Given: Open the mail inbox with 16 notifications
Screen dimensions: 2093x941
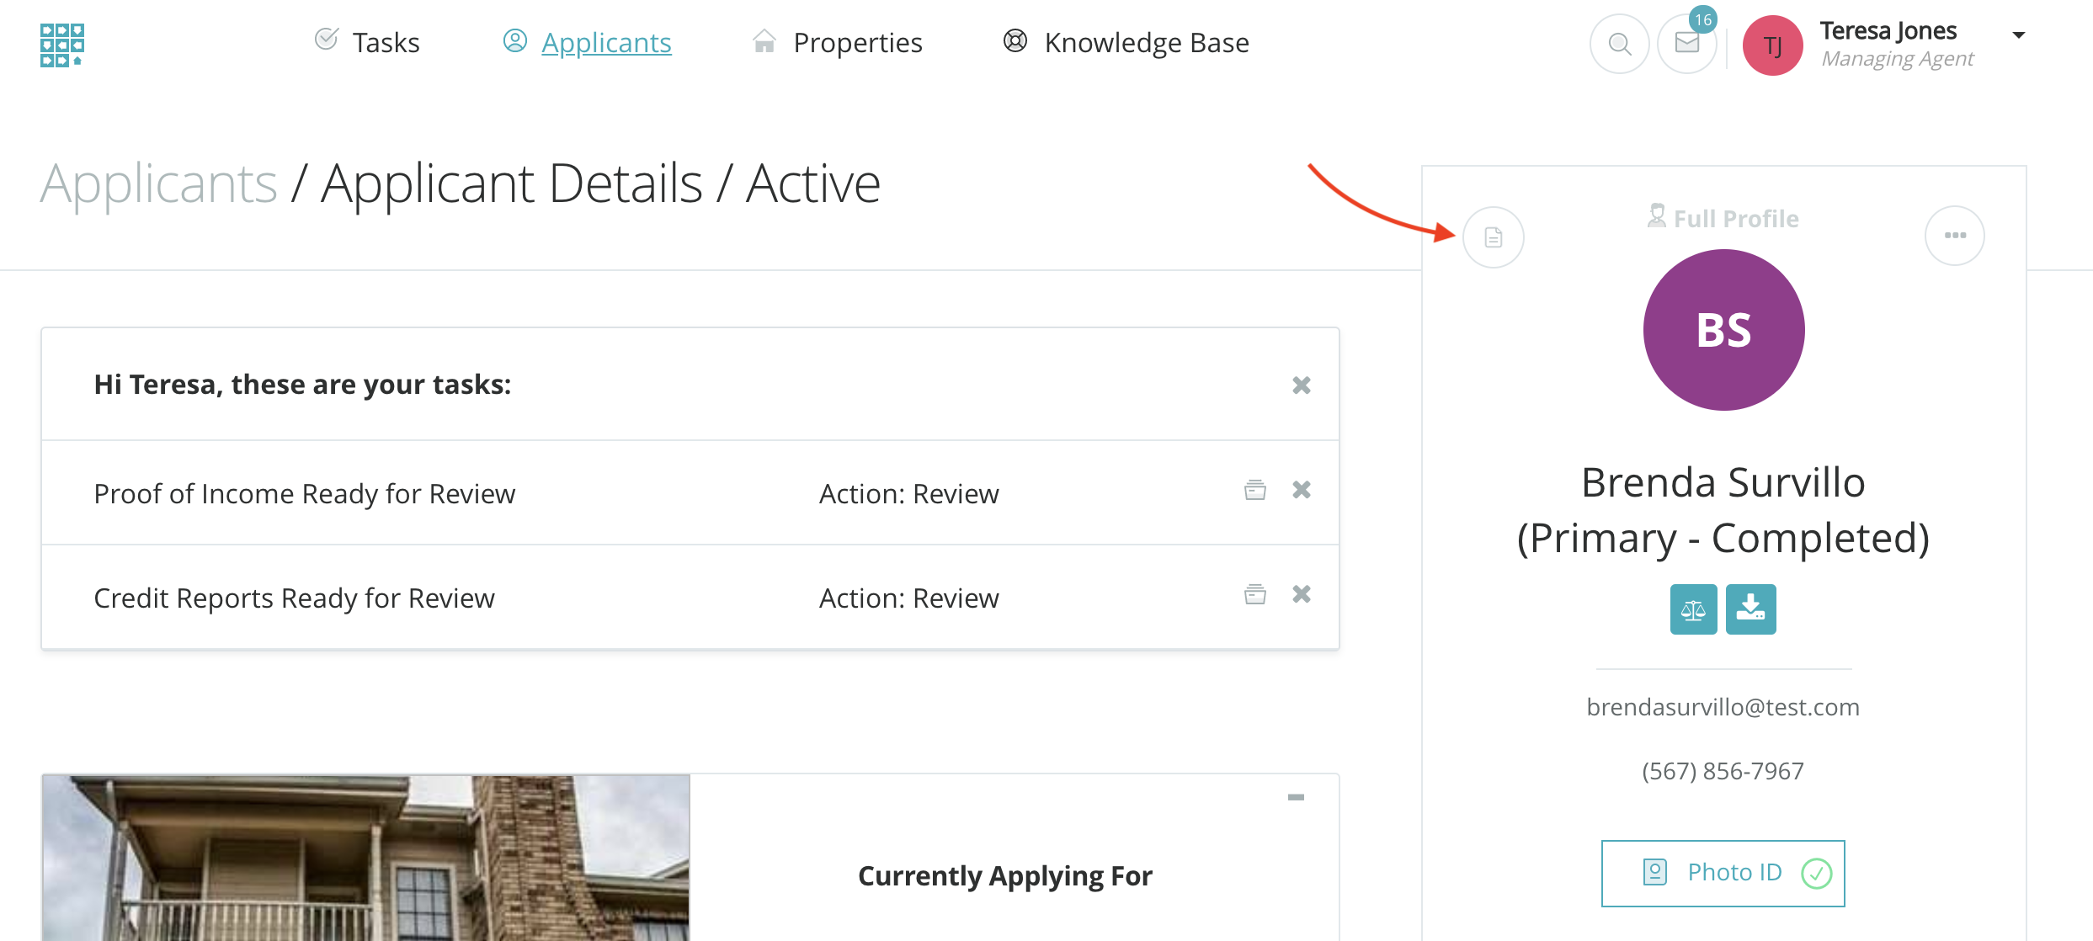Looking at the screenshot, I should coord(1687,44).
